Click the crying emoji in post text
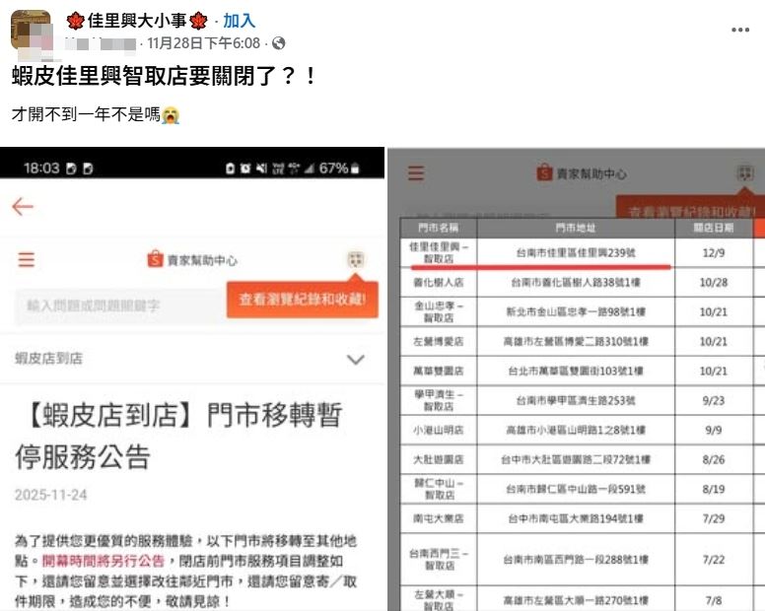The height and width of the screenshot is (611, 765). [x=171, y=115]
